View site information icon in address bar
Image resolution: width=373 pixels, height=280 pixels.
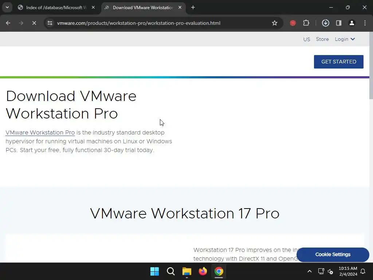point(50,23)
